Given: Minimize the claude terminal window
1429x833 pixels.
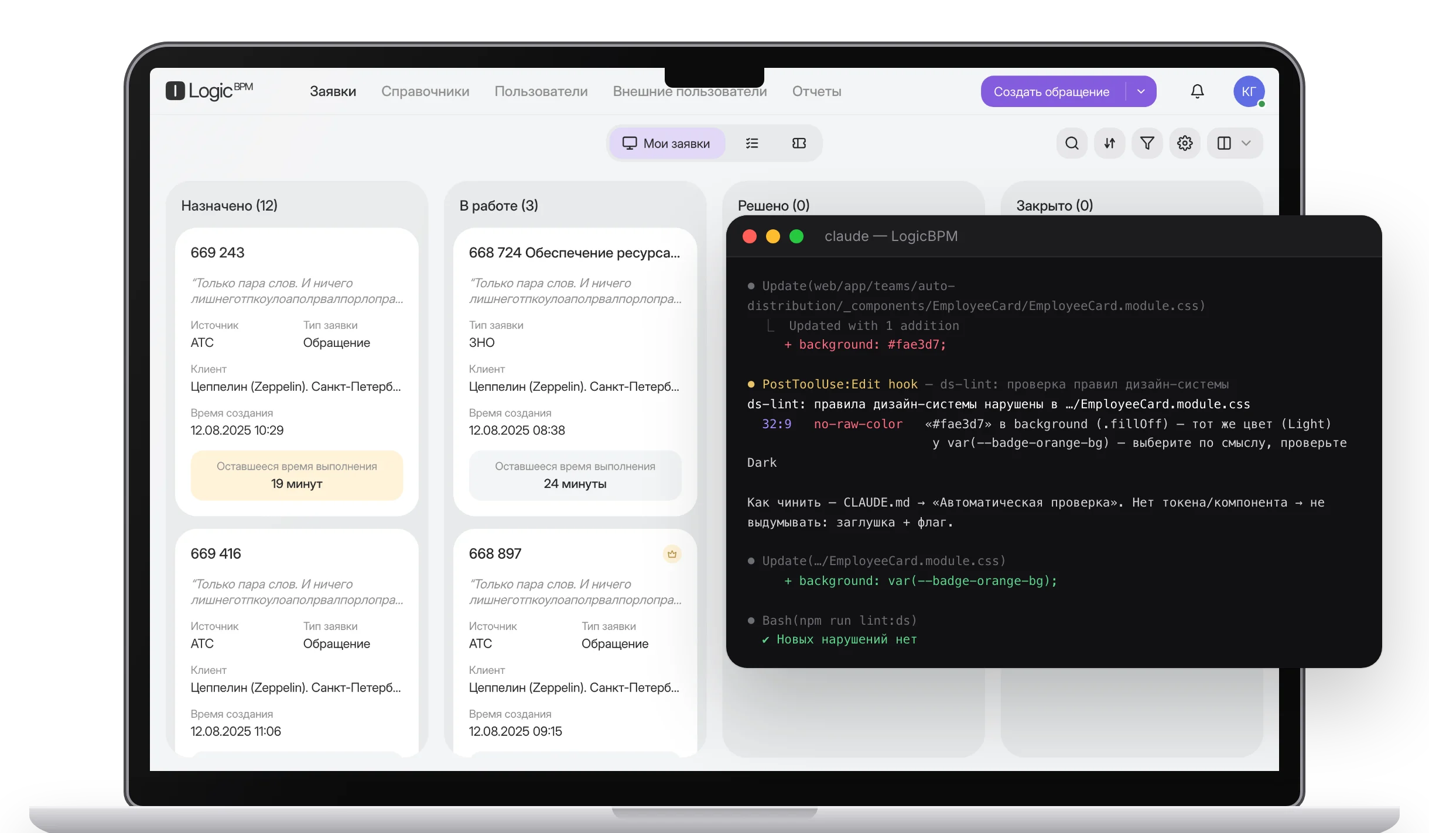Looking at the screenshot, I should 773,236.
